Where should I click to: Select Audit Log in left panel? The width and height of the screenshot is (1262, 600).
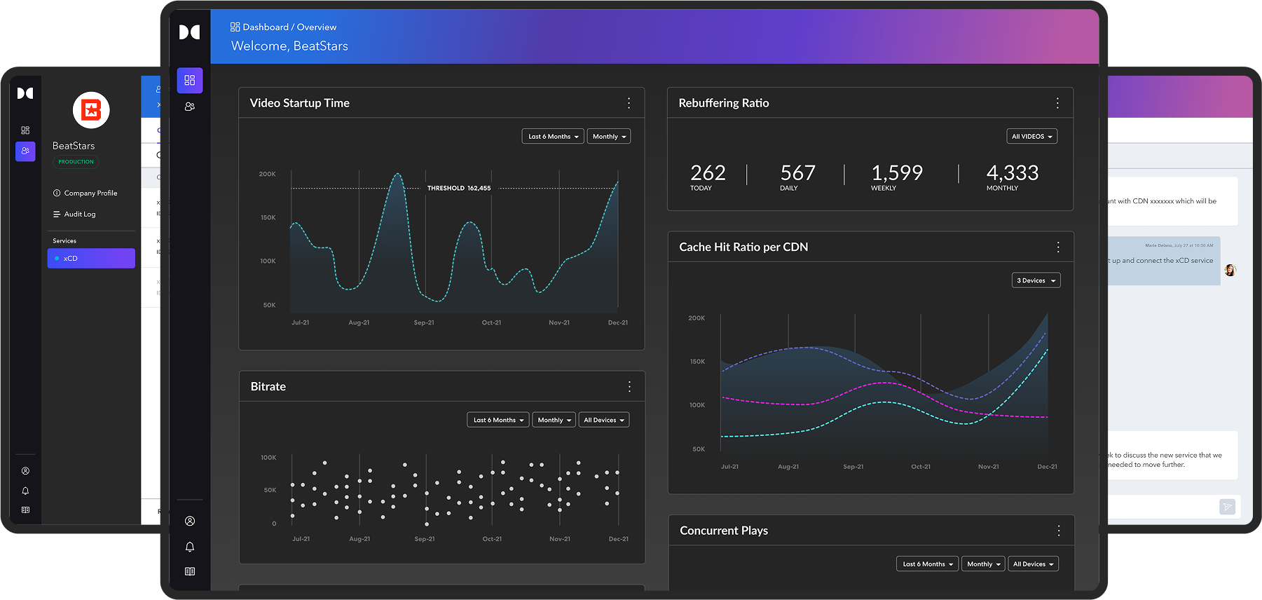[79, 214]
